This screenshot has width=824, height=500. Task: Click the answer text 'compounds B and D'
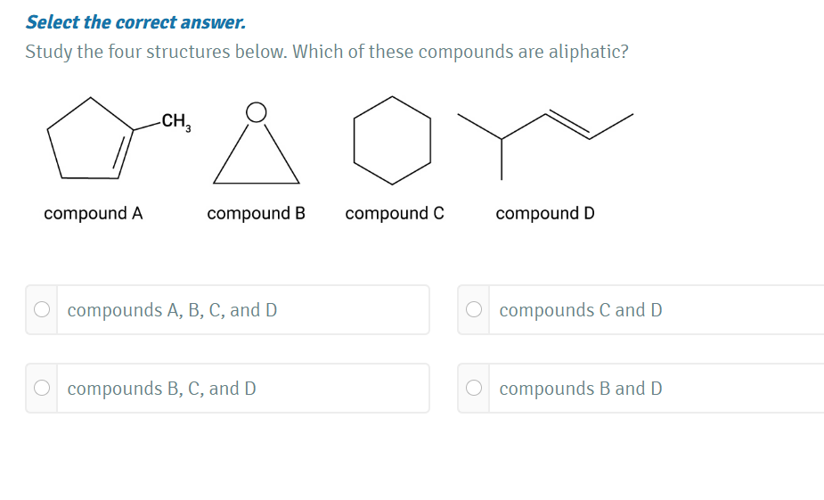(580, 389)
